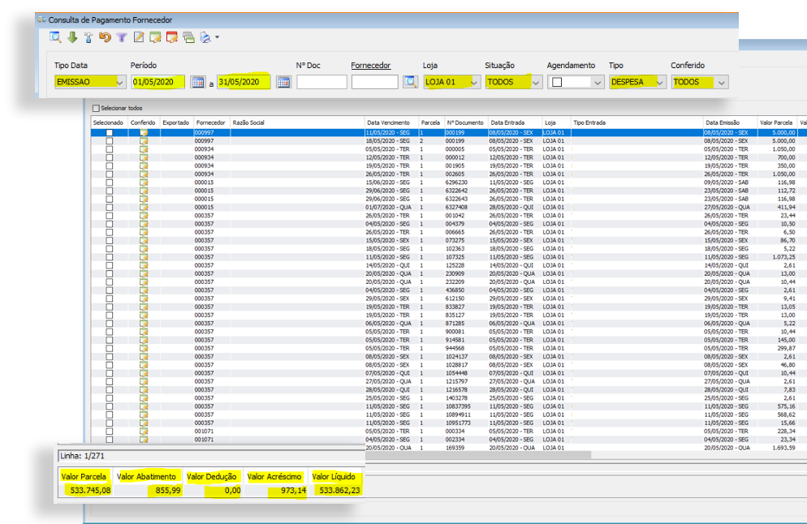Click the purple funnel filter icon
This screenshot has width=807, height=524.
click(x=122, y=37)
